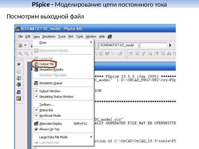
Task: Click the "GENERATED FILE MAY BE OVERWRITTE" line
Action: click(141, 123)
